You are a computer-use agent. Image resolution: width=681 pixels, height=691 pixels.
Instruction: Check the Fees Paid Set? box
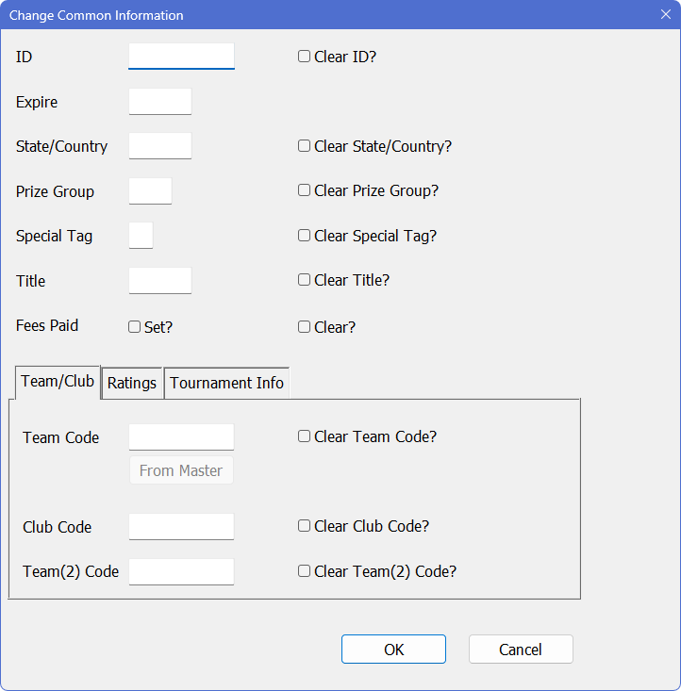click(135, 327)
